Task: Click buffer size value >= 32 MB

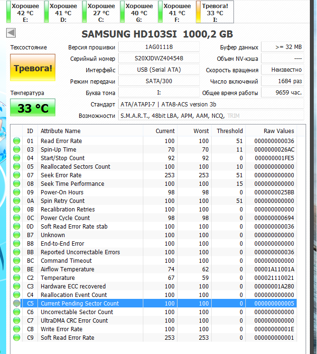Action: (282, 47)
